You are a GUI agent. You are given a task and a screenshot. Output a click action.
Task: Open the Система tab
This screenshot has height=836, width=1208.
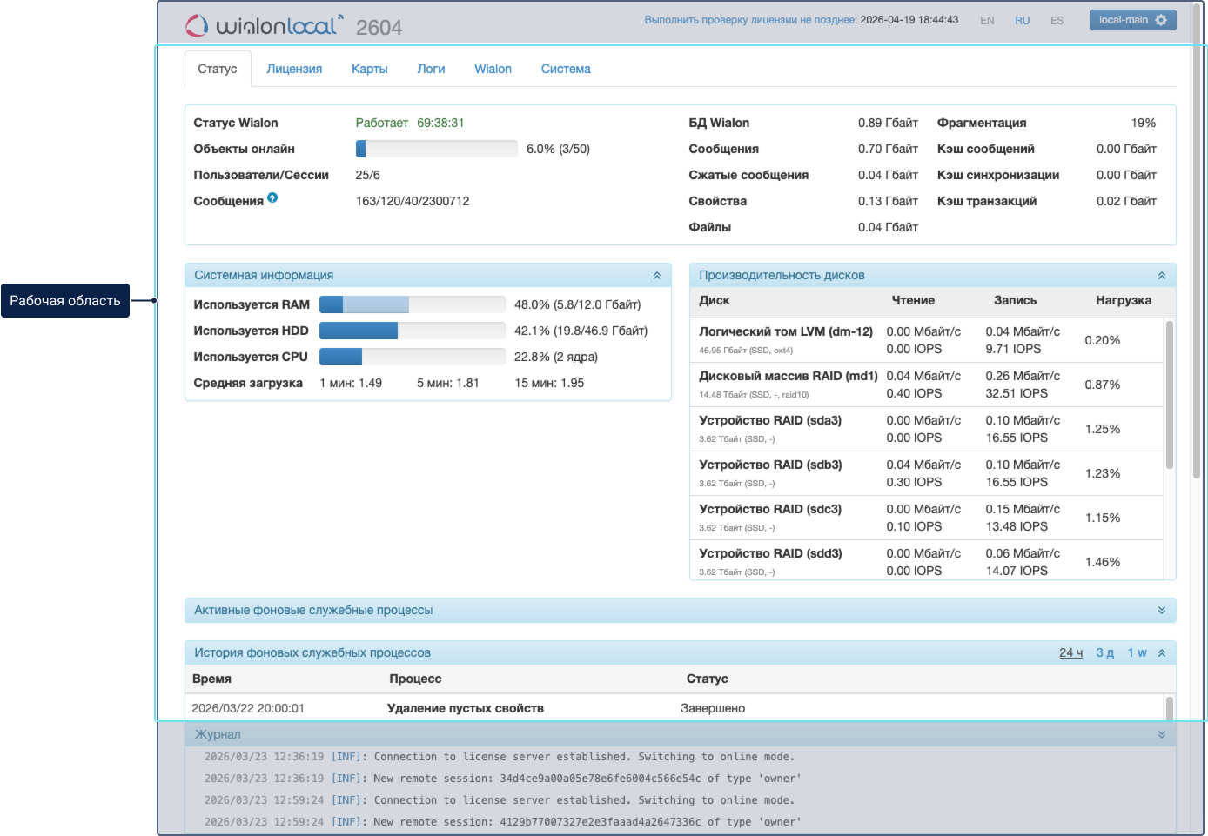coord(566,69)
